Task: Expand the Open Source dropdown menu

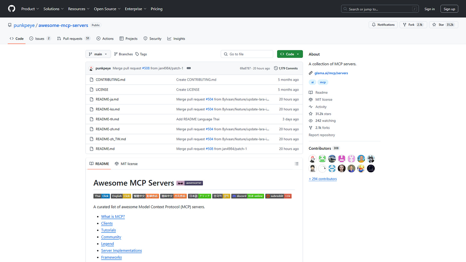Action: pyautogui.click(x=107, y=9)
